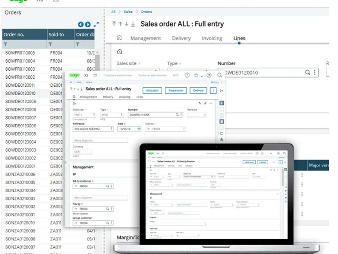Click search icon in large window Number field
Screen dimensions: 338x254
[308, 72]
